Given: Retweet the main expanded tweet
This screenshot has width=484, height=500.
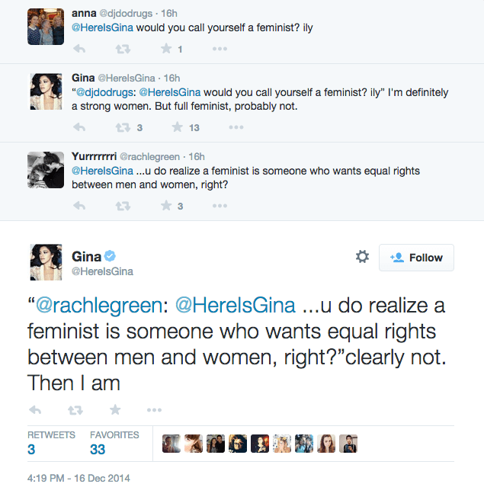Looking at the screenshot, I should coord(75,410).
